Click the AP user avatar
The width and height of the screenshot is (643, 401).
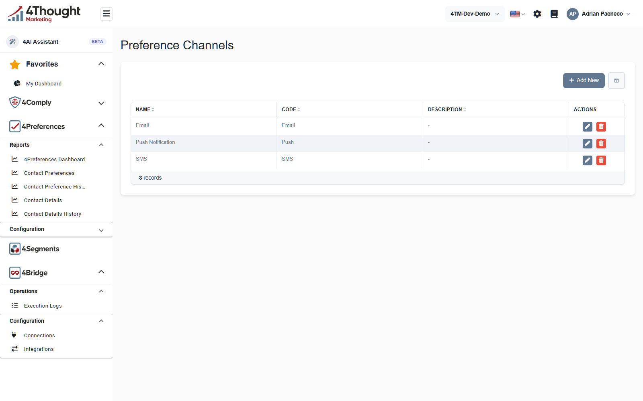[x=573, y=14]
